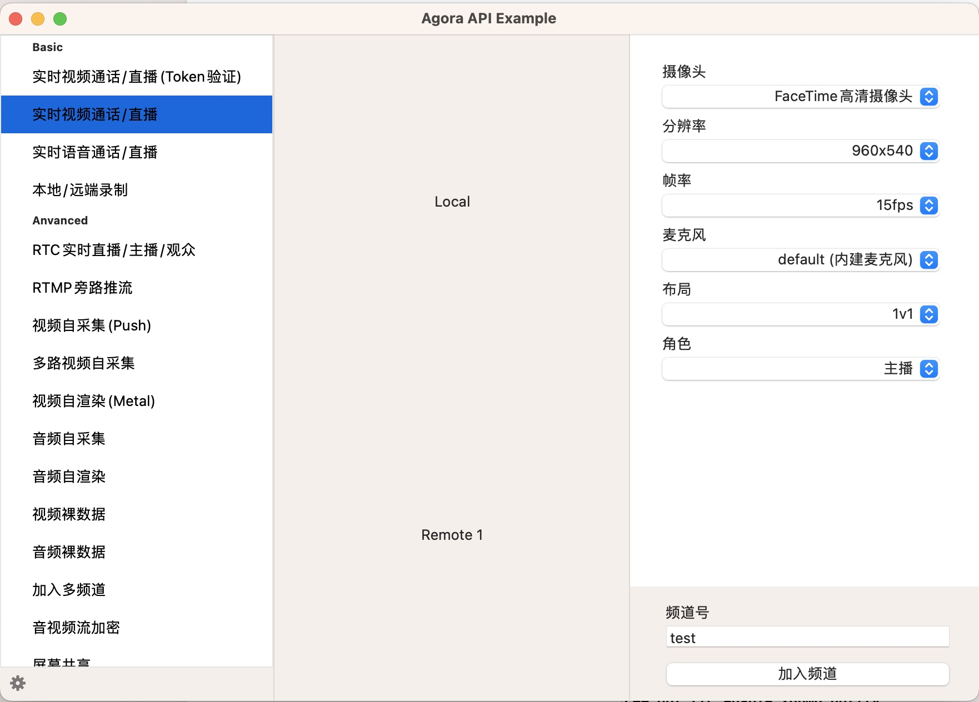Open the settings gear icon

(18, 683)
